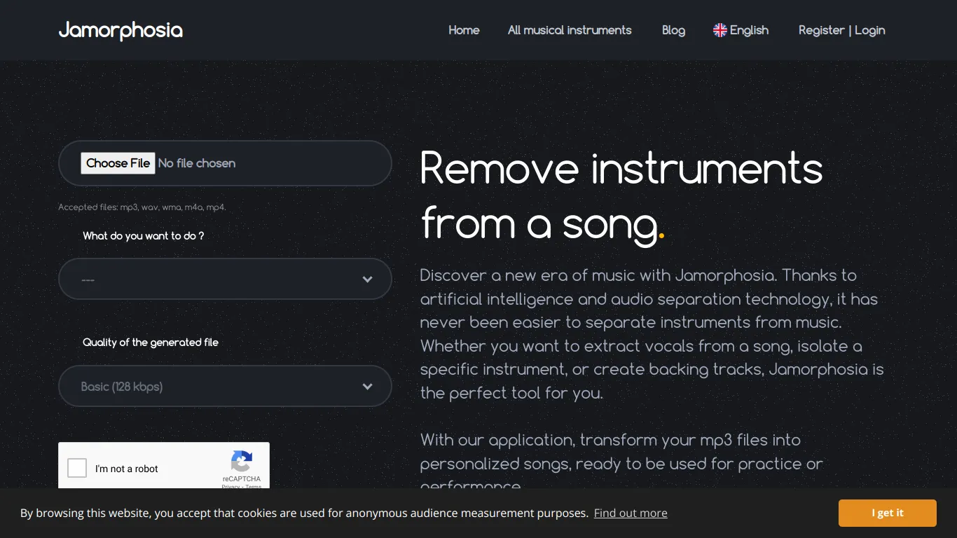
Task: Open All musical instruments page
Action: point(570,30)
